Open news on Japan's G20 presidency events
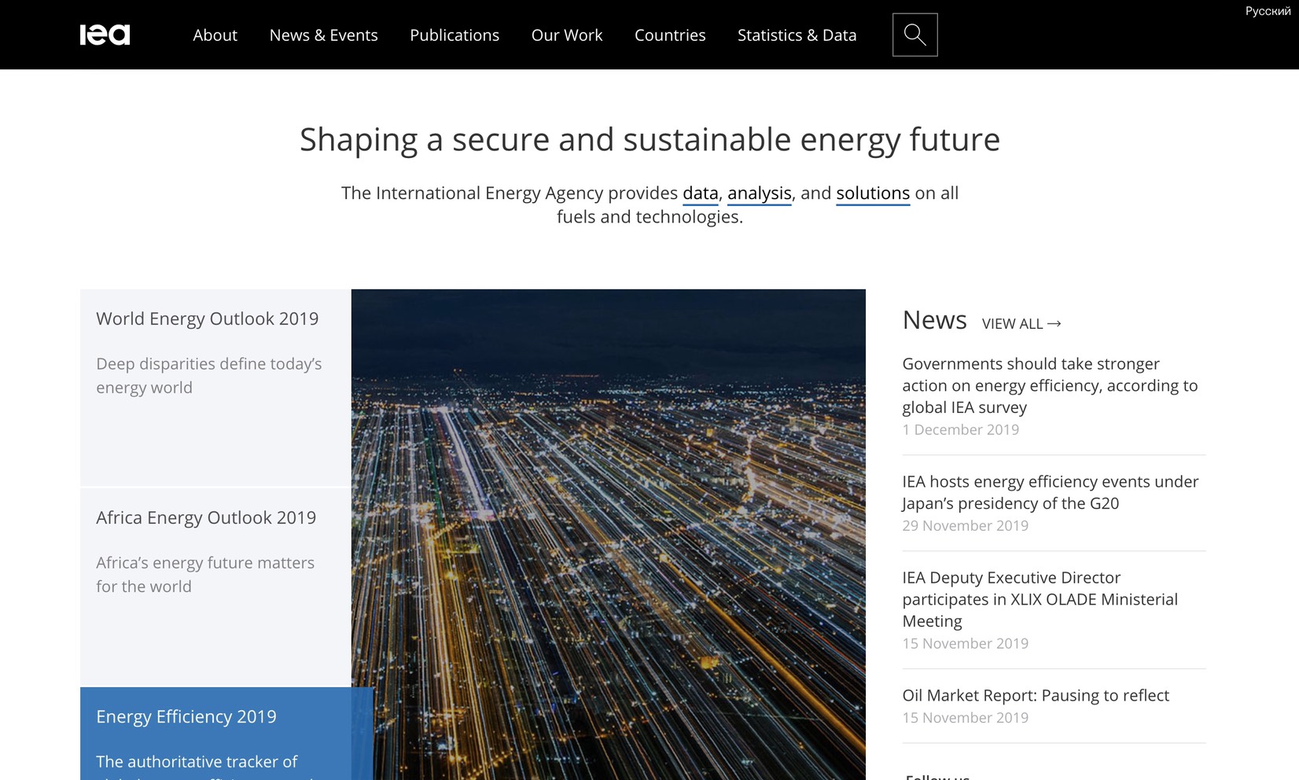 (x=1050, y=492)
